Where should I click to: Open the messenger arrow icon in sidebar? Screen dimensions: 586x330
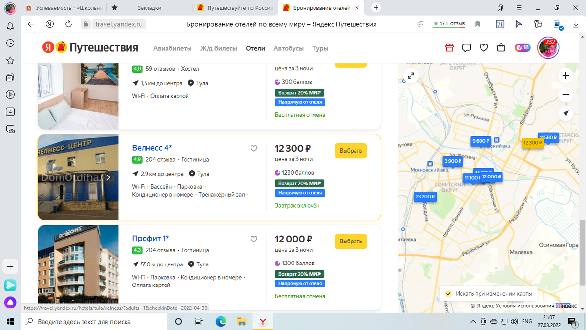pos(10,285)
